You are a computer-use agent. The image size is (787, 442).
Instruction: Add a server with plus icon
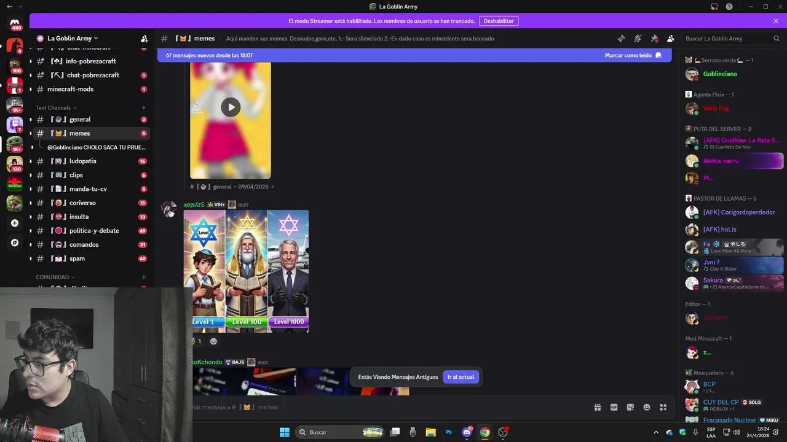tap(15, 223)
